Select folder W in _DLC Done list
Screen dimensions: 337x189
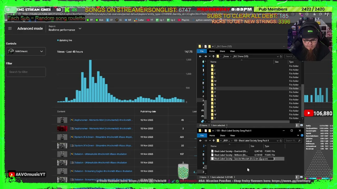215,114
